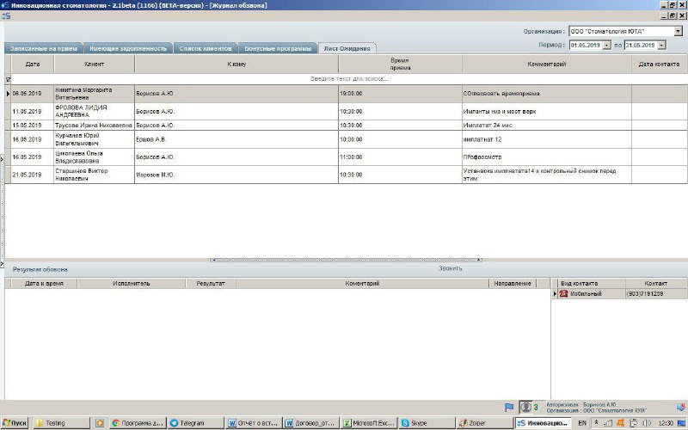Click the search text field above table rows

[348, 78]
